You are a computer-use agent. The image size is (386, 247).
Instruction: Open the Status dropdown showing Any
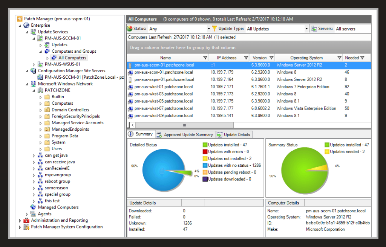(x=209, y=29)
